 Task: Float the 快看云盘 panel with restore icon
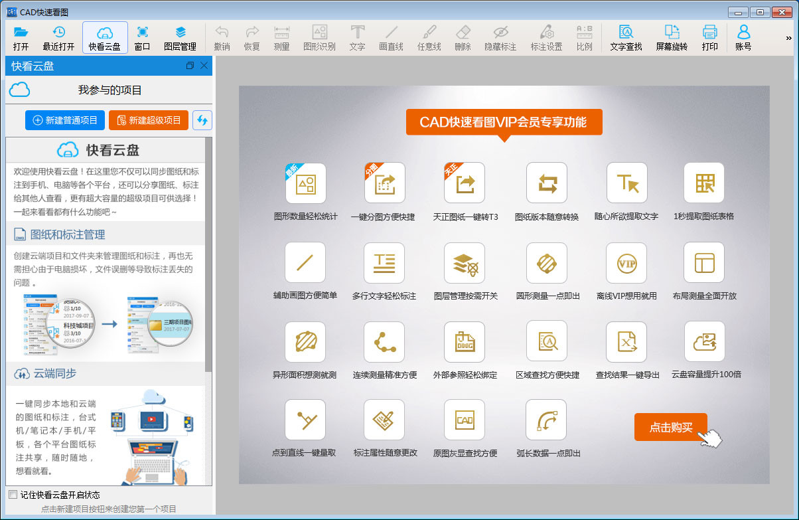point(190,66)
